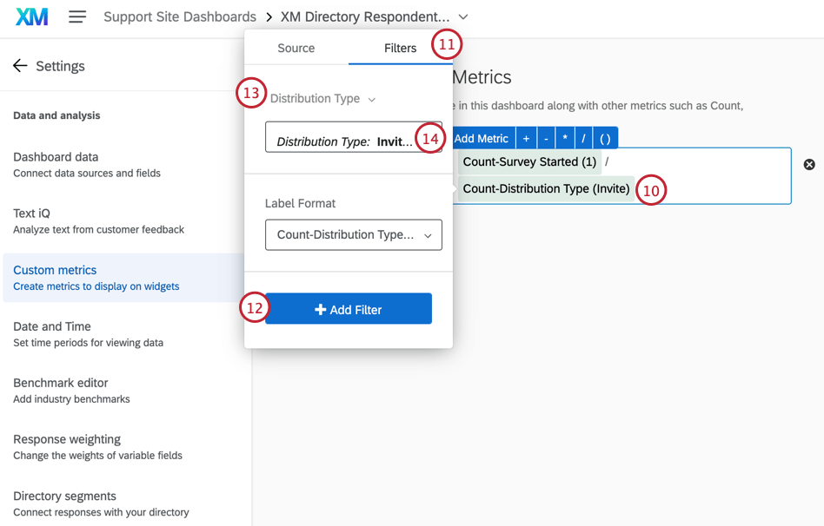824x526 pixels.
Task: Expand the dashboard name dropdown chevron
Action: [463, 17]
